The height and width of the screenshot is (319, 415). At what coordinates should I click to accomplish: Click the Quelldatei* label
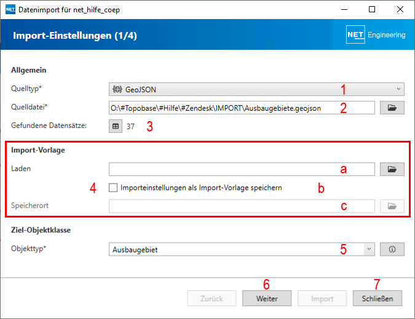pyautogui.click(x=29, y=107)
